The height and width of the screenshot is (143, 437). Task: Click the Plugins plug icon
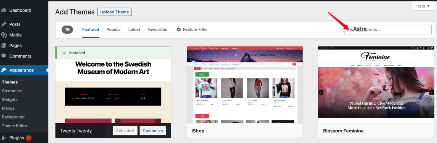(4, 138)
